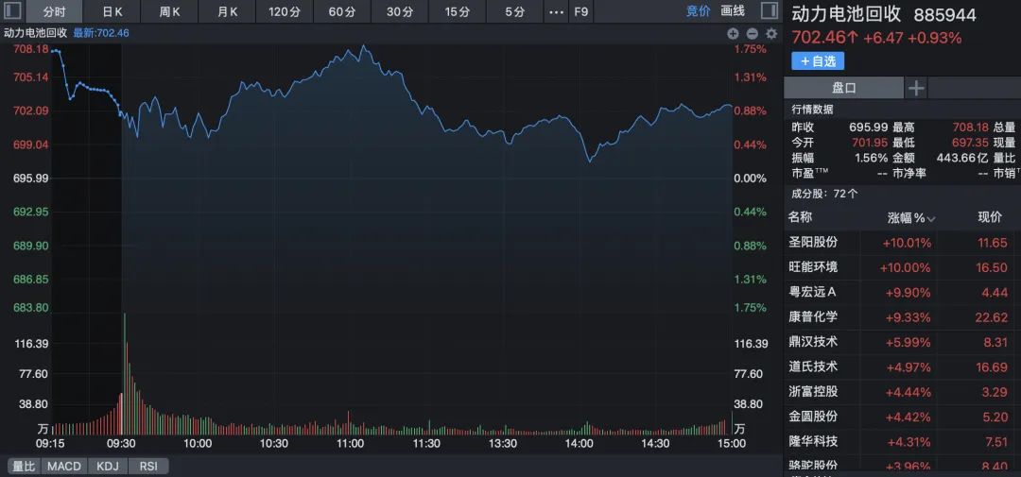Sort constituents by 涨幅% arrow
1021x477 pixels.
[x=930, y=218]
